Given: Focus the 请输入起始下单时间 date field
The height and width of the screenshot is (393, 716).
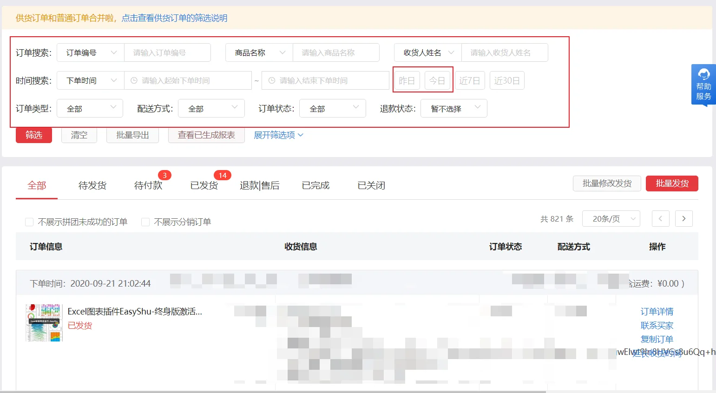Looking at the screenshot, I should click(x=188, y=80).
